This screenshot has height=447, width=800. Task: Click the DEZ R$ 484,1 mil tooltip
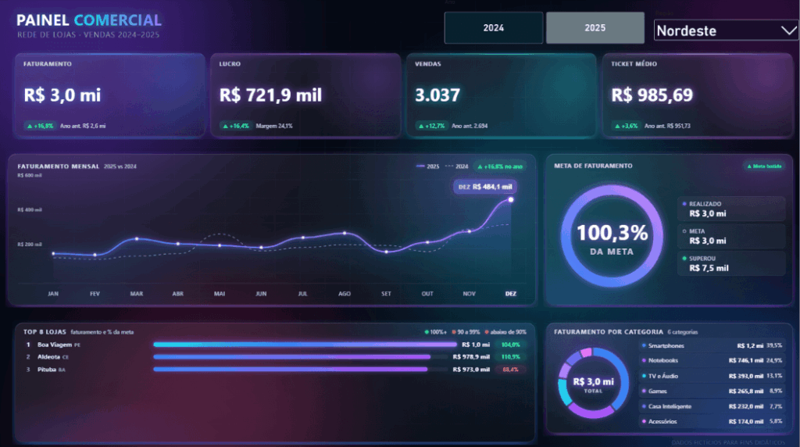pos(484,187)
